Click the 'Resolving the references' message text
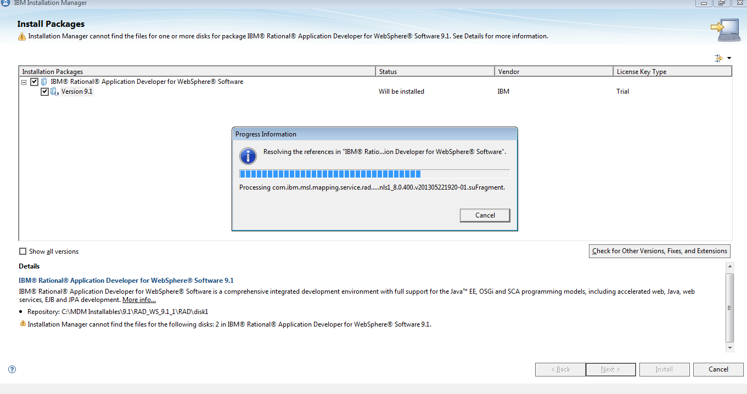Image resolution: width=747 pixels, height=394 pixels. point(385,152)
